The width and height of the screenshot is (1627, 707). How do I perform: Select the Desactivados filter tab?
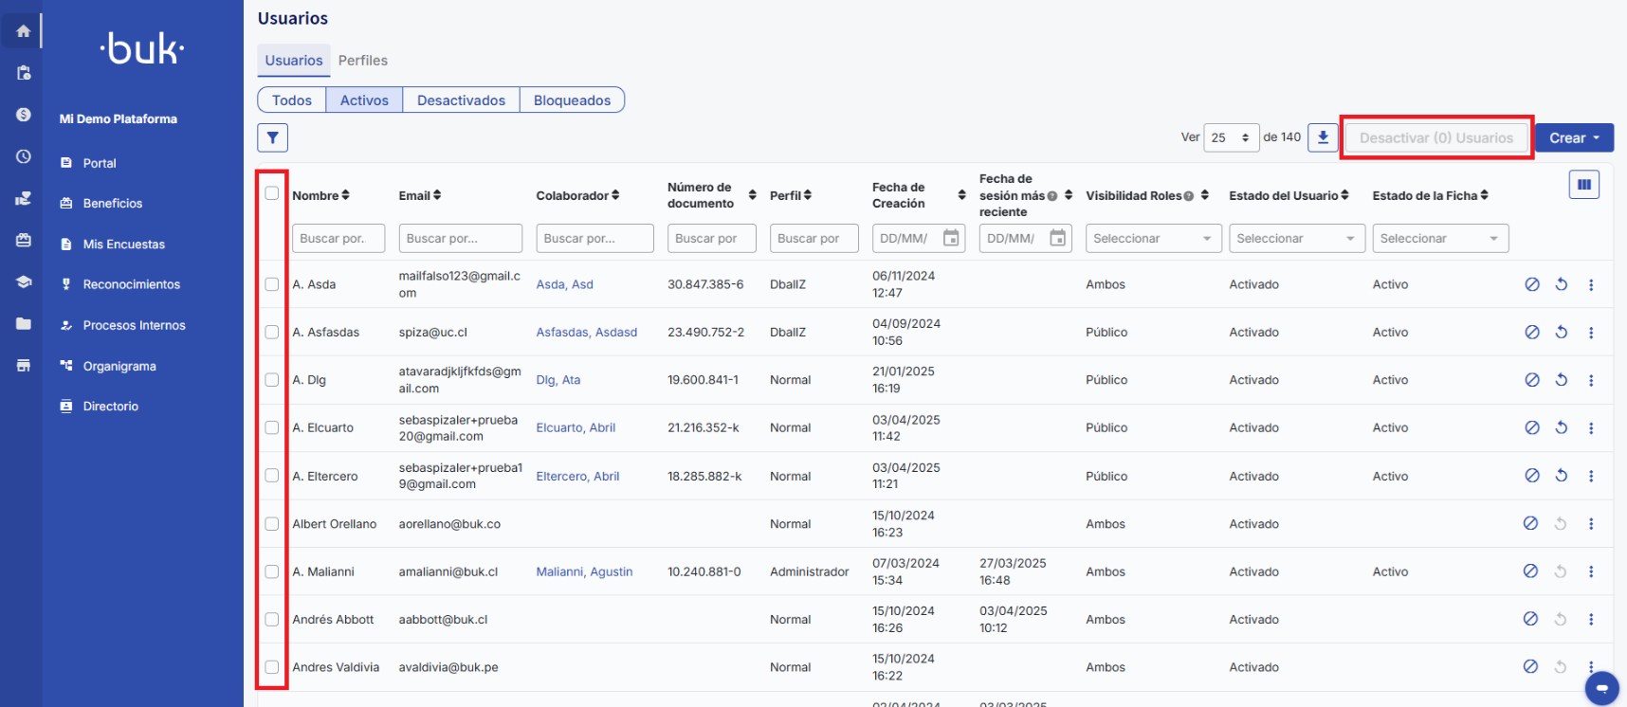(461, 100)
